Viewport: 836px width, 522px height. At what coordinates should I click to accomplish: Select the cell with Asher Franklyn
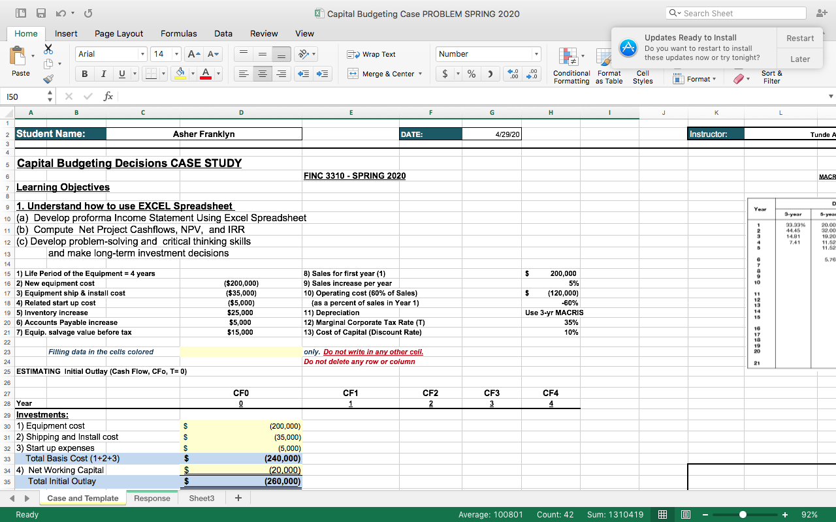pyautogui.click(x=204, y=134)
